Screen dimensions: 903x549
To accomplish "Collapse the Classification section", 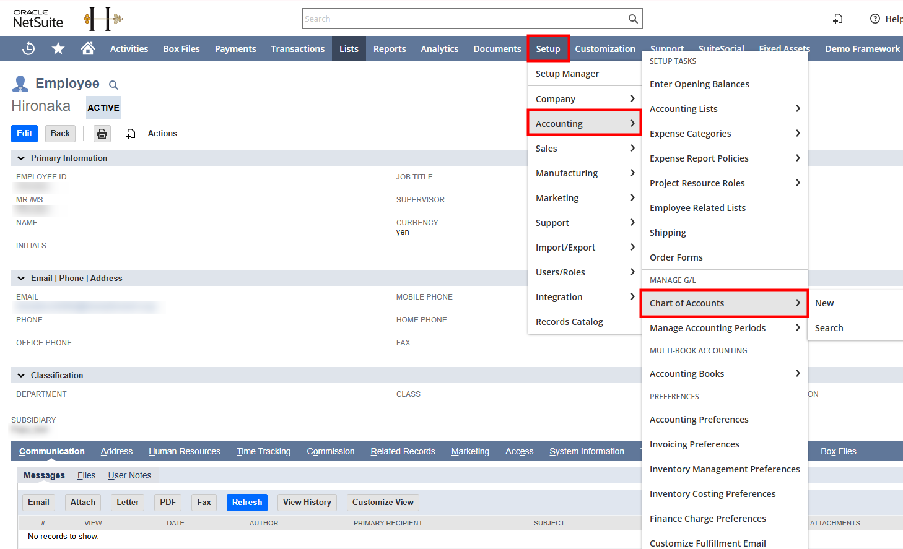I will (21, 376).
